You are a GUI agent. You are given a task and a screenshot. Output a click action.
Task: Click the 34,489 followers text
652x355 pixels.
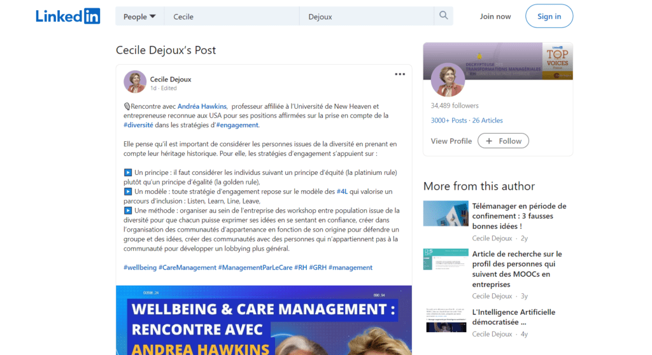(455, 106)
